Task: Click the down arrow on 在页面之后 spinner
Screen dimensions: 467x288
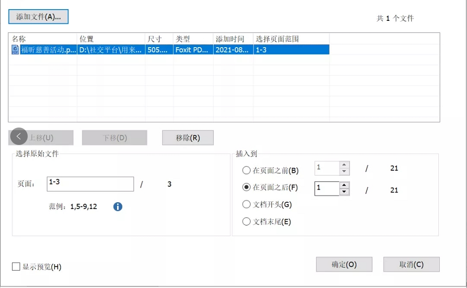Action: click(x=345, y=192)
